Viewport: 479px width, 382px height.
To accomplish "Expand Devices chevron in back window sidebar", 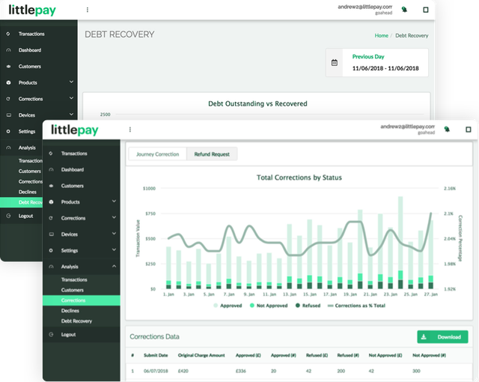I will 71,115.
